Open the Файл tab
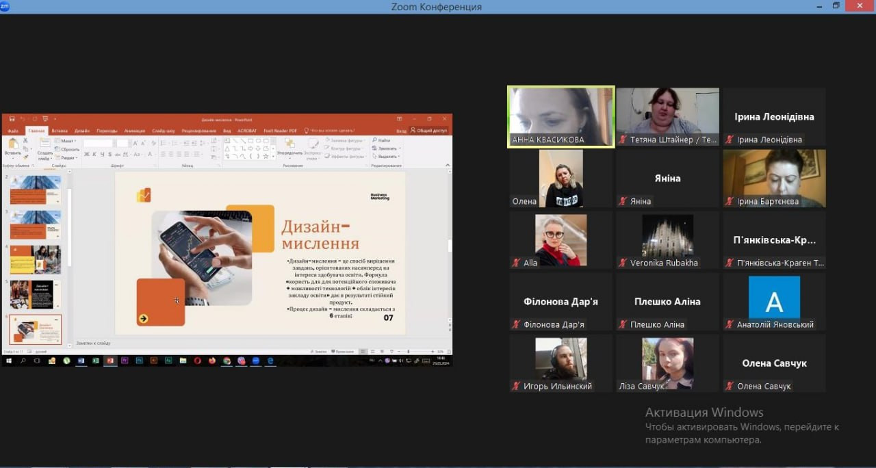Image resolution: width=876 pixels, height=468 pixels. click(13, 131)
